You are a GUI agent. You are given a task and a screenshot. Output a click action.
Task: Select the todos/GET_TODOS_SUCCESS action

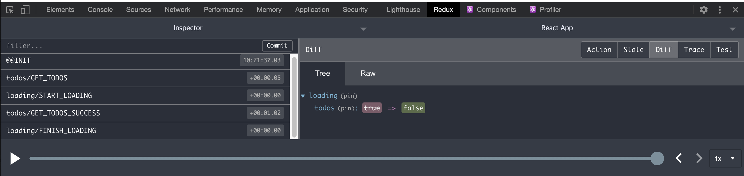(x=145, y=113)
